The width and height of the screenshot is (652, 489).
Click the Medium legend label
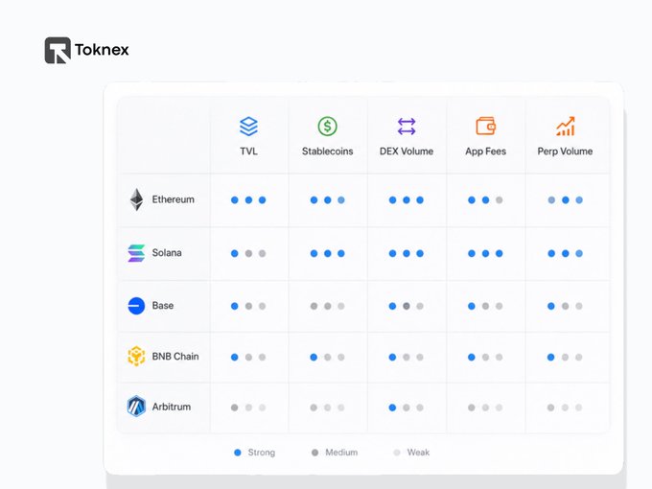[x=341, y=453]
